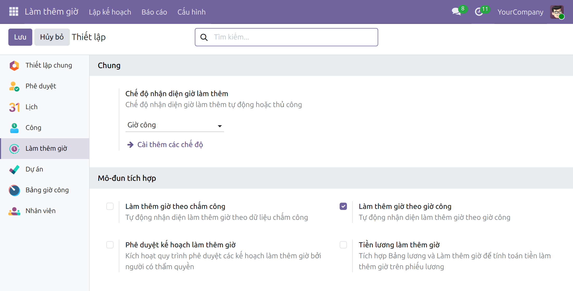Screen dimensions: 573x291
Task: Click the Lịch calendar 31 icon
Action: (x=14, y=107)
